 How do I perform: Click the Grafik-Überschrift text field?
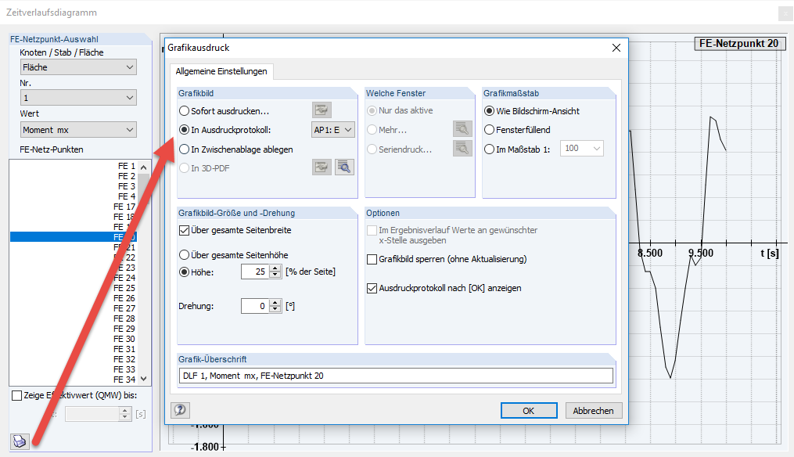pyautogui.click(x=396, y=376)
